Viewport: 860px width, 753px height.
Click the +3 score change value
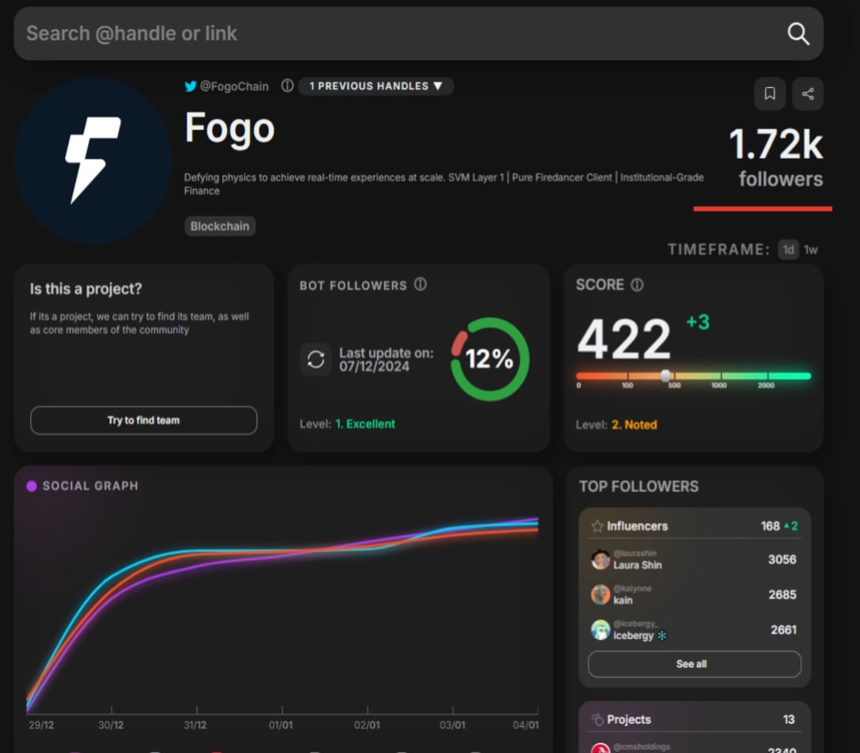coord(698,322)
